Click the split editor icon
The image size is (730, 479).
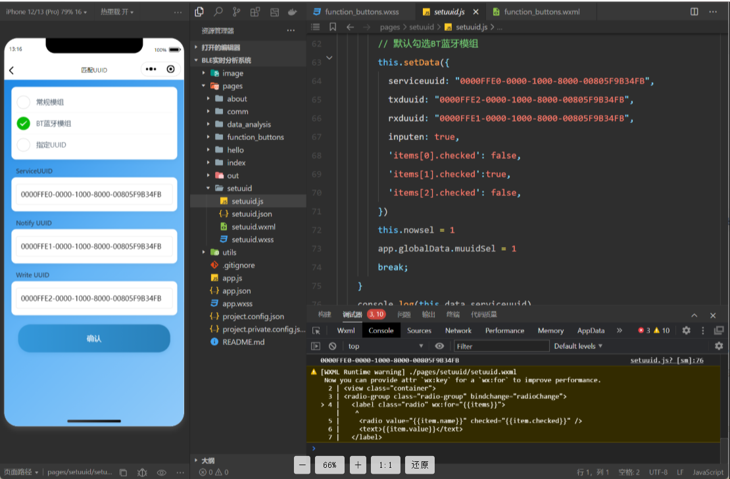(694, 12)
